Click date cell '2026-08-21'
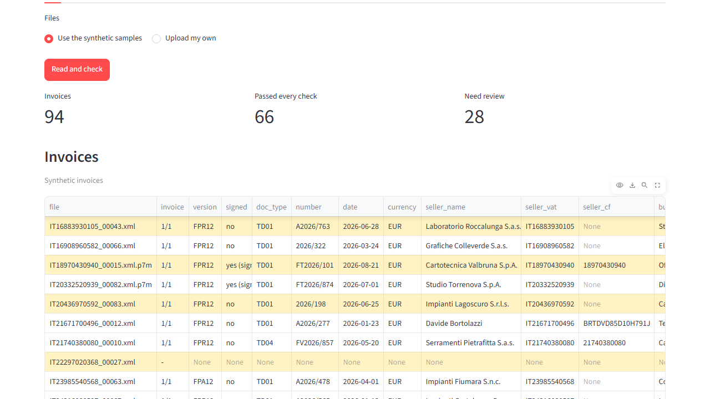The image size is (710, 399). coord(361,265)
